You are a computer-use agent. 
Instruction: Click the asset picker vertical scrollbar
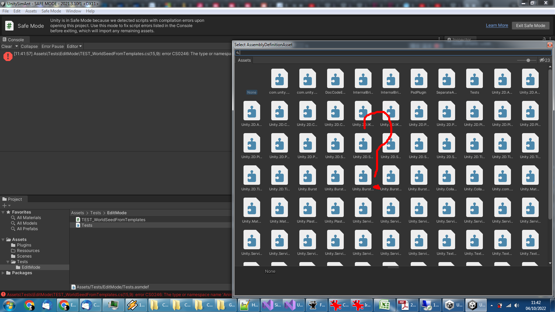click(x=550, y=144)
